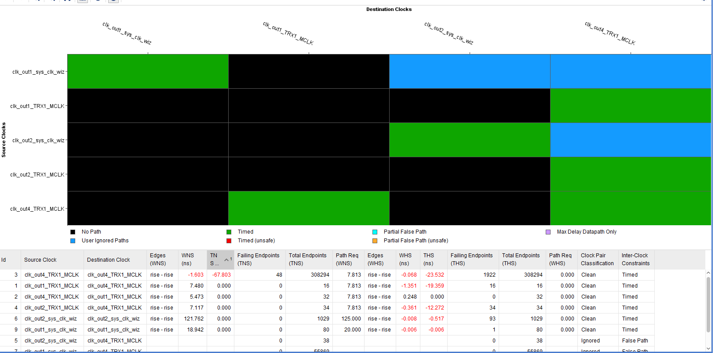The height and width of the screenshot is (353, 715).
Task: Select green cell clk_out4_TRX1_MCLK to clk_out1_TRX1_MCLK
Action: [309, 209]
